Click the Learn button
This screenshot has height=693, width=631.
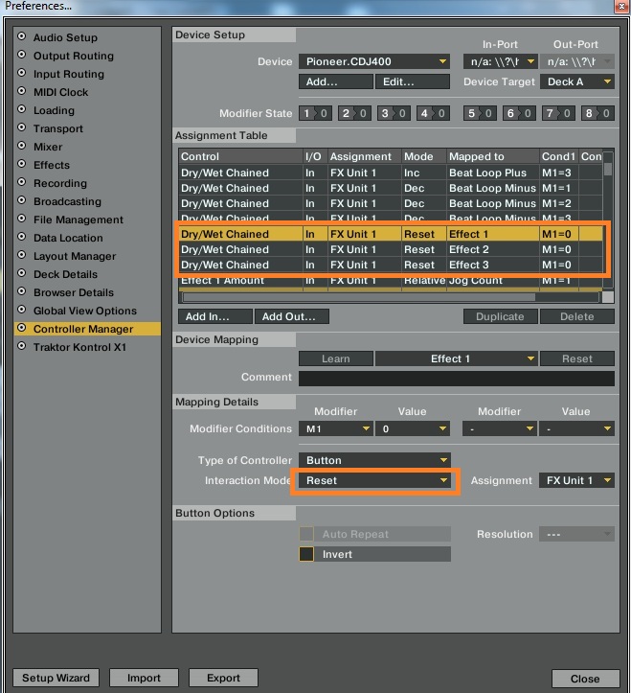(x=336, y=358)
